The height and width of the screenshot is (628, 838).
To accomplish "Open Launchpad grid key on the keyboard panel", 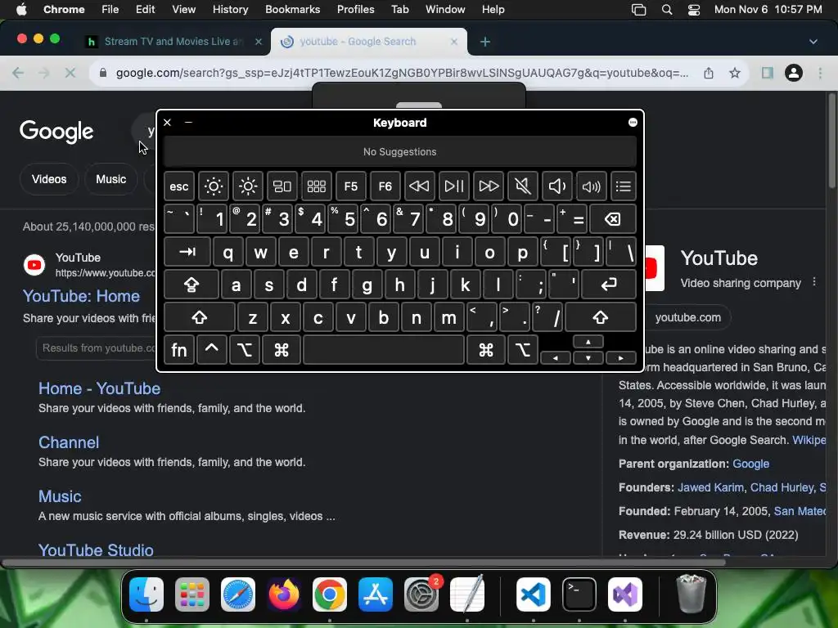I will (x=317, y=186).
